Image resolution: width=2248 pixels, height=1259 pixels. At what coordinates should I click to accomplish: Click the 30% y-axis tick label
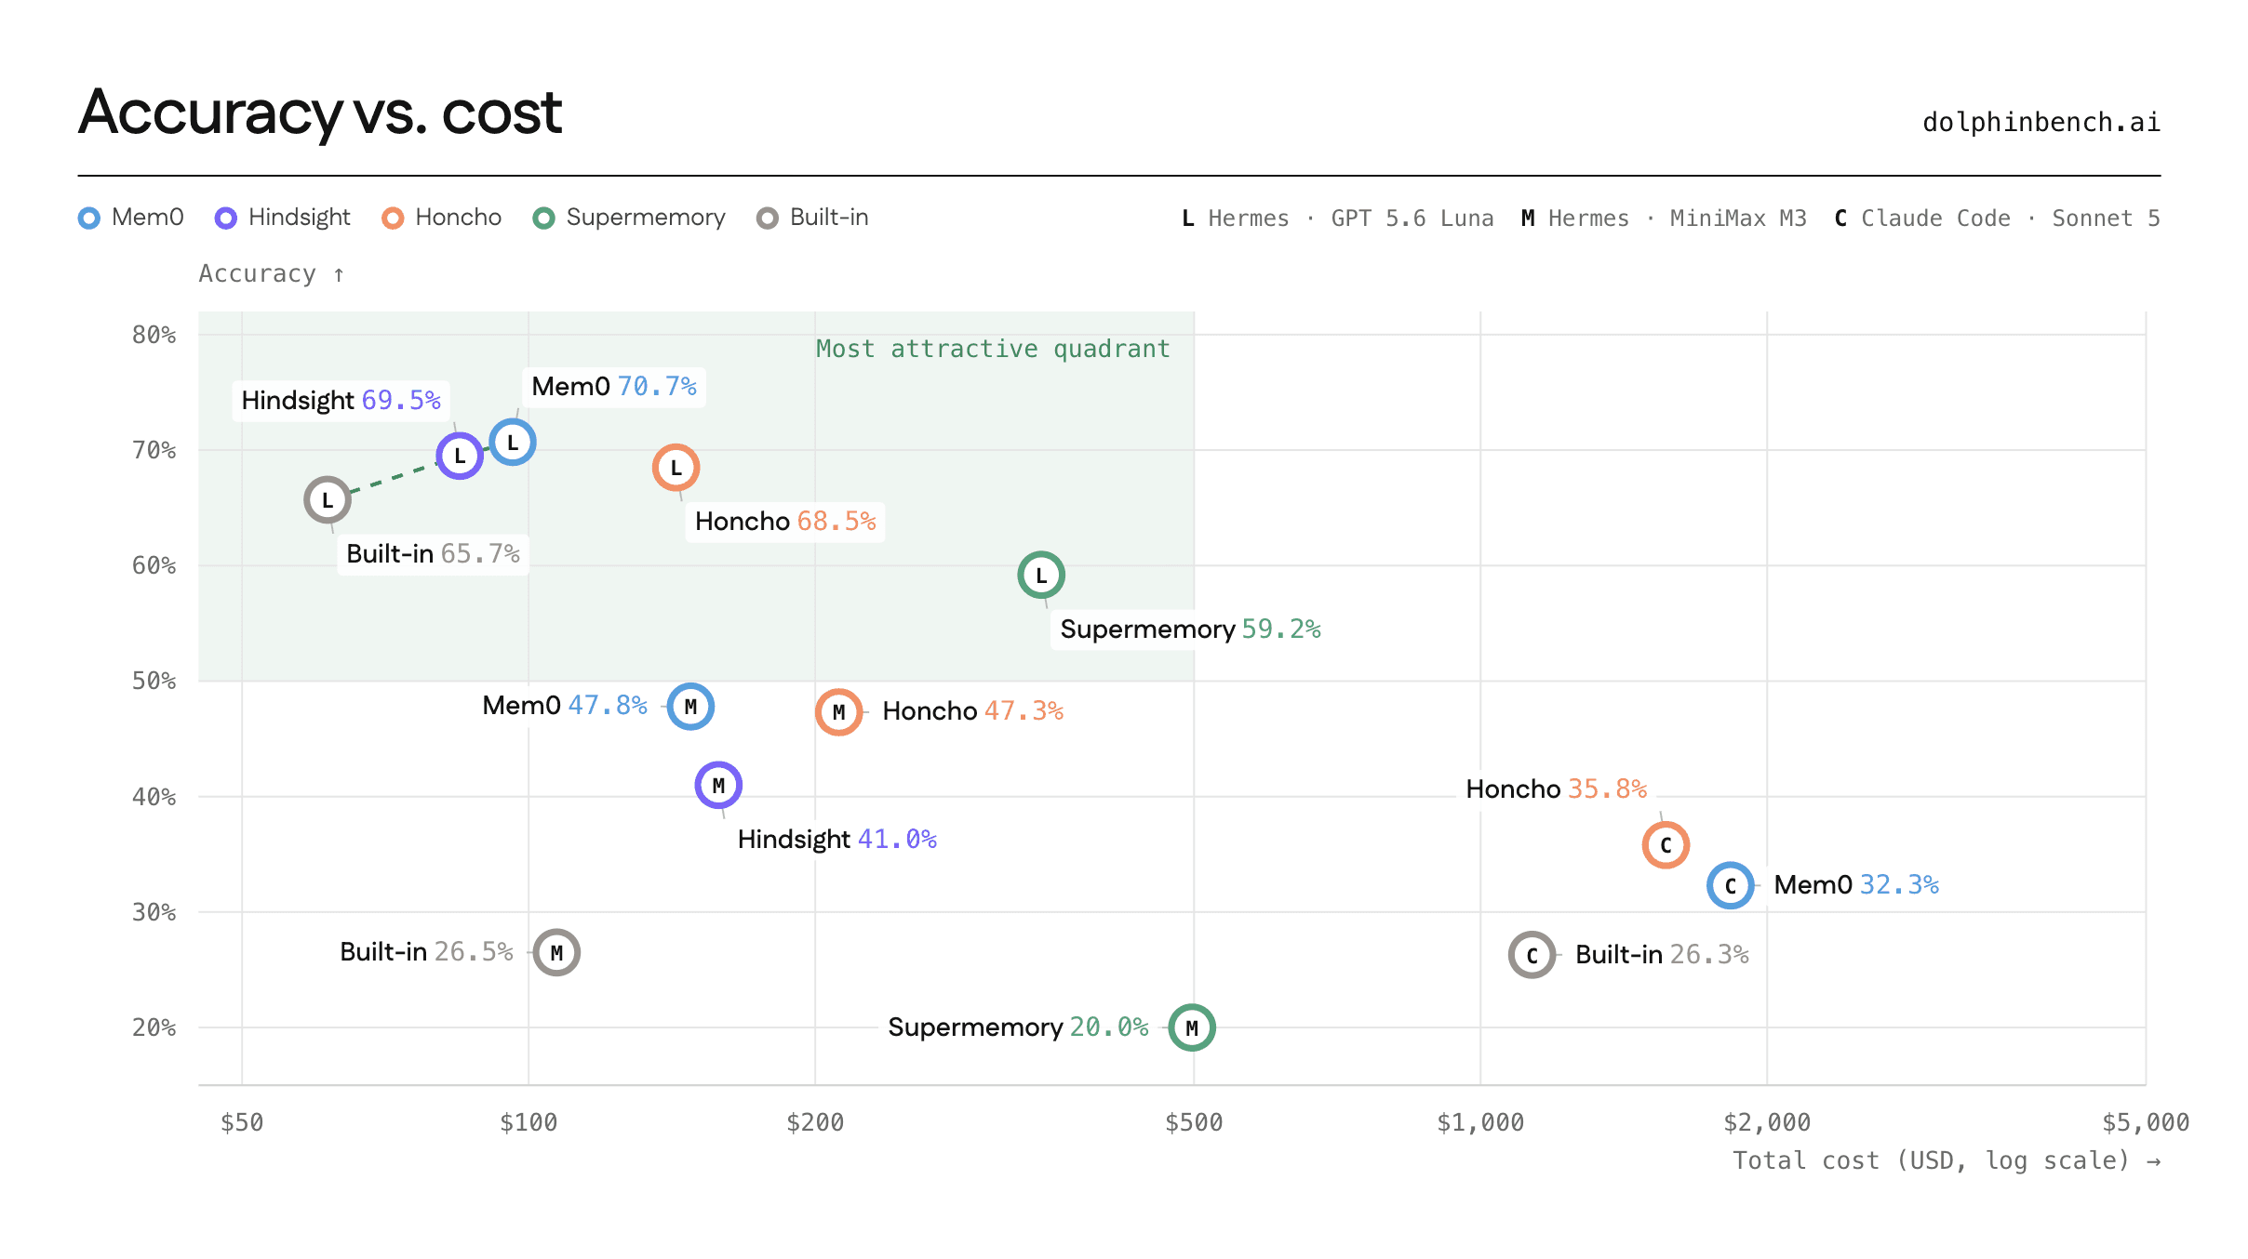tap(154, 913)
